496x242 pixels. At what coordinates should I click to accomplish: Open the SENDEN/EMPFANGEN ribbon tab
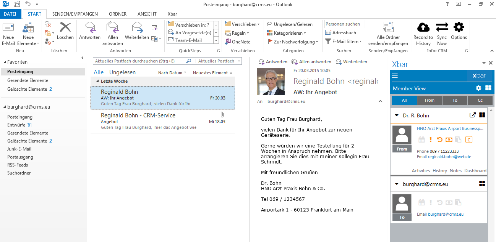point(75,14)
